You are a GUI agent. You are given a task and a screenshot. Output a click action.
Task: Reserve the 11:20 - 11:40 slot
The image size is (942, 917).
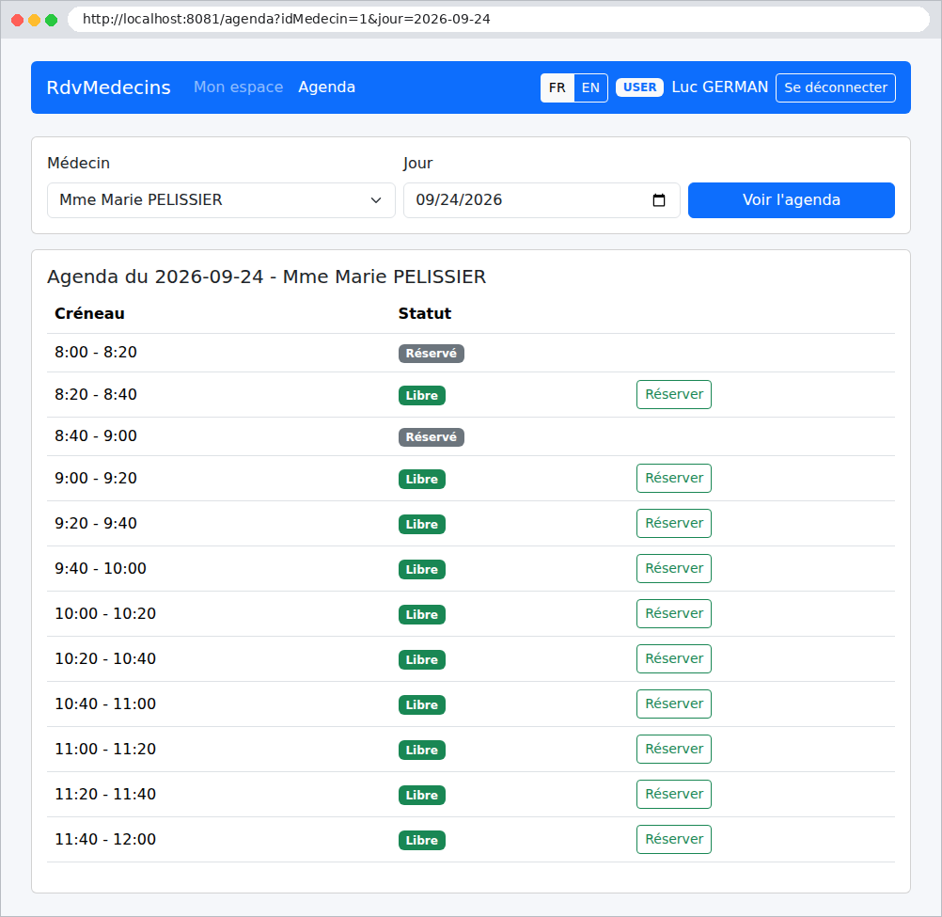tap(674, 794)
